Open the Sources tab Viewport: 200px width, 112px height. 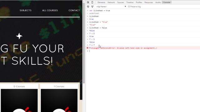coord(121,2)
